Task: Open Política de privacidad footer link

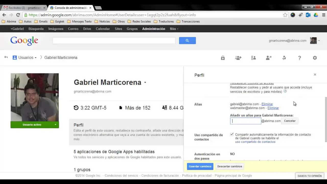Action: tap(197, 176)
